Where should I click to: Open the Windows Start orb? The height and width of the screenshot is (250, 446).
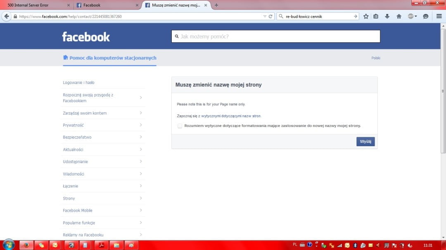(9, 245)
